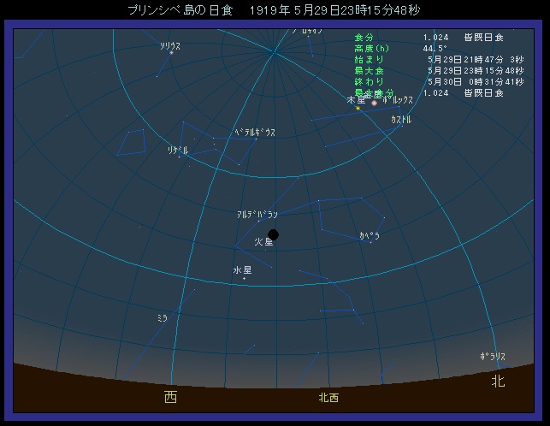Select the Betelgeuse (ベテルギウス) star label

pyautogui.click(x=254, y=133)
